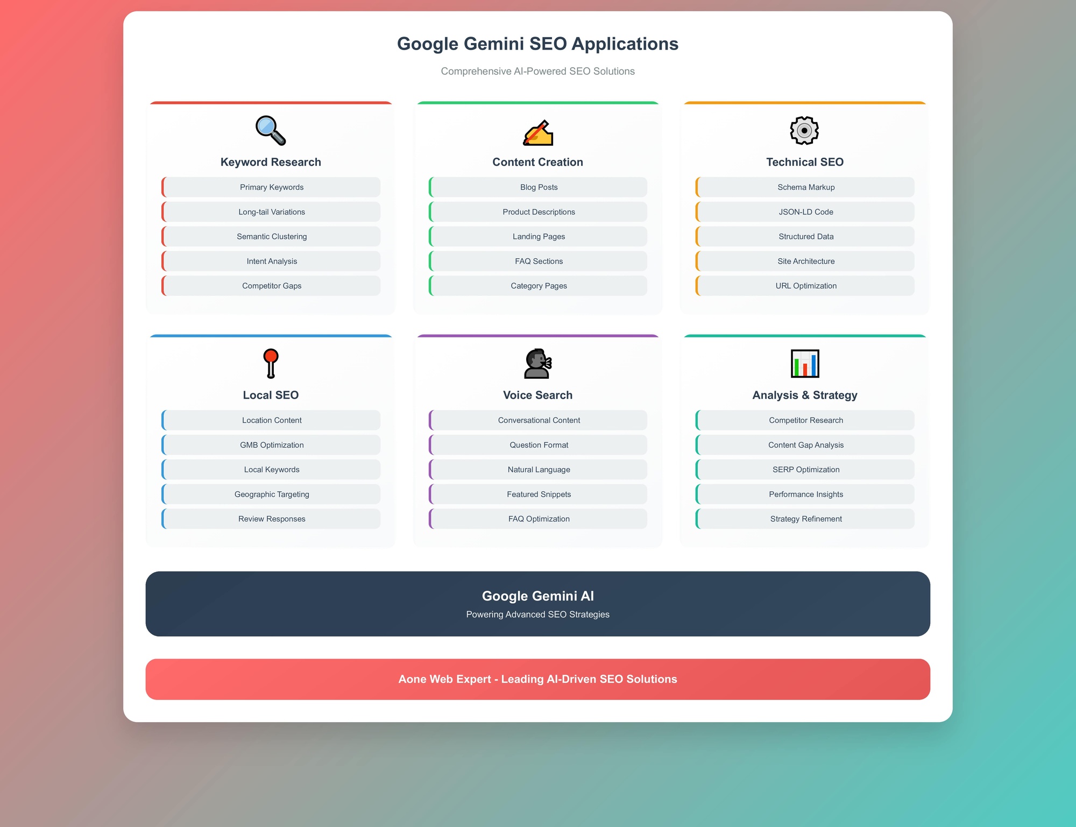Open the Content Gap Analysis entry
The height and width of the screenshot is (827, 1076).
(x=805, y=445)
